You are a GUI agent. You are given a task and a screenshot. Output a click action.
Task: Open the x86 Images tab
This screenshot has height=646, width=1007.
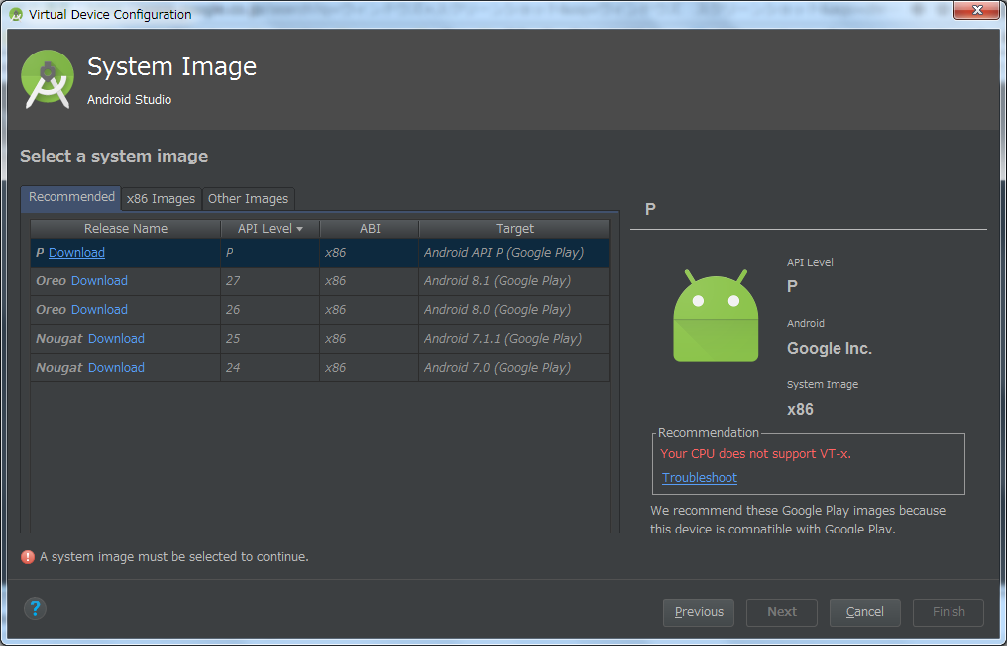tap(162, 199)
